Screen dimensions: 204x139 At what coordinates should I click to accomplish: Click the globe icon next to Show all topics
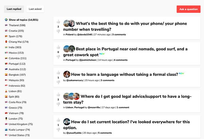tap(6, 20)
